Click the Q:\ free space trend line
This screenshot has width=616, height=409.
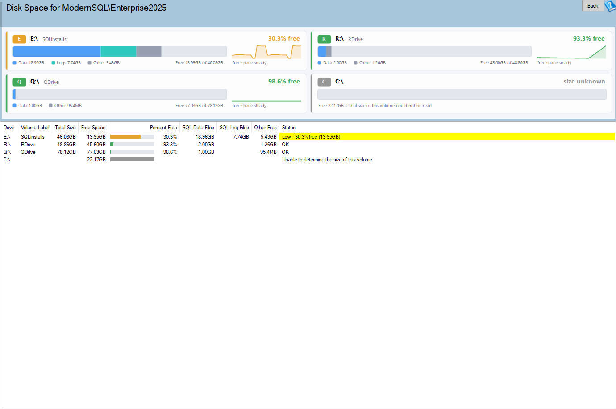click(x=266, y=101)
